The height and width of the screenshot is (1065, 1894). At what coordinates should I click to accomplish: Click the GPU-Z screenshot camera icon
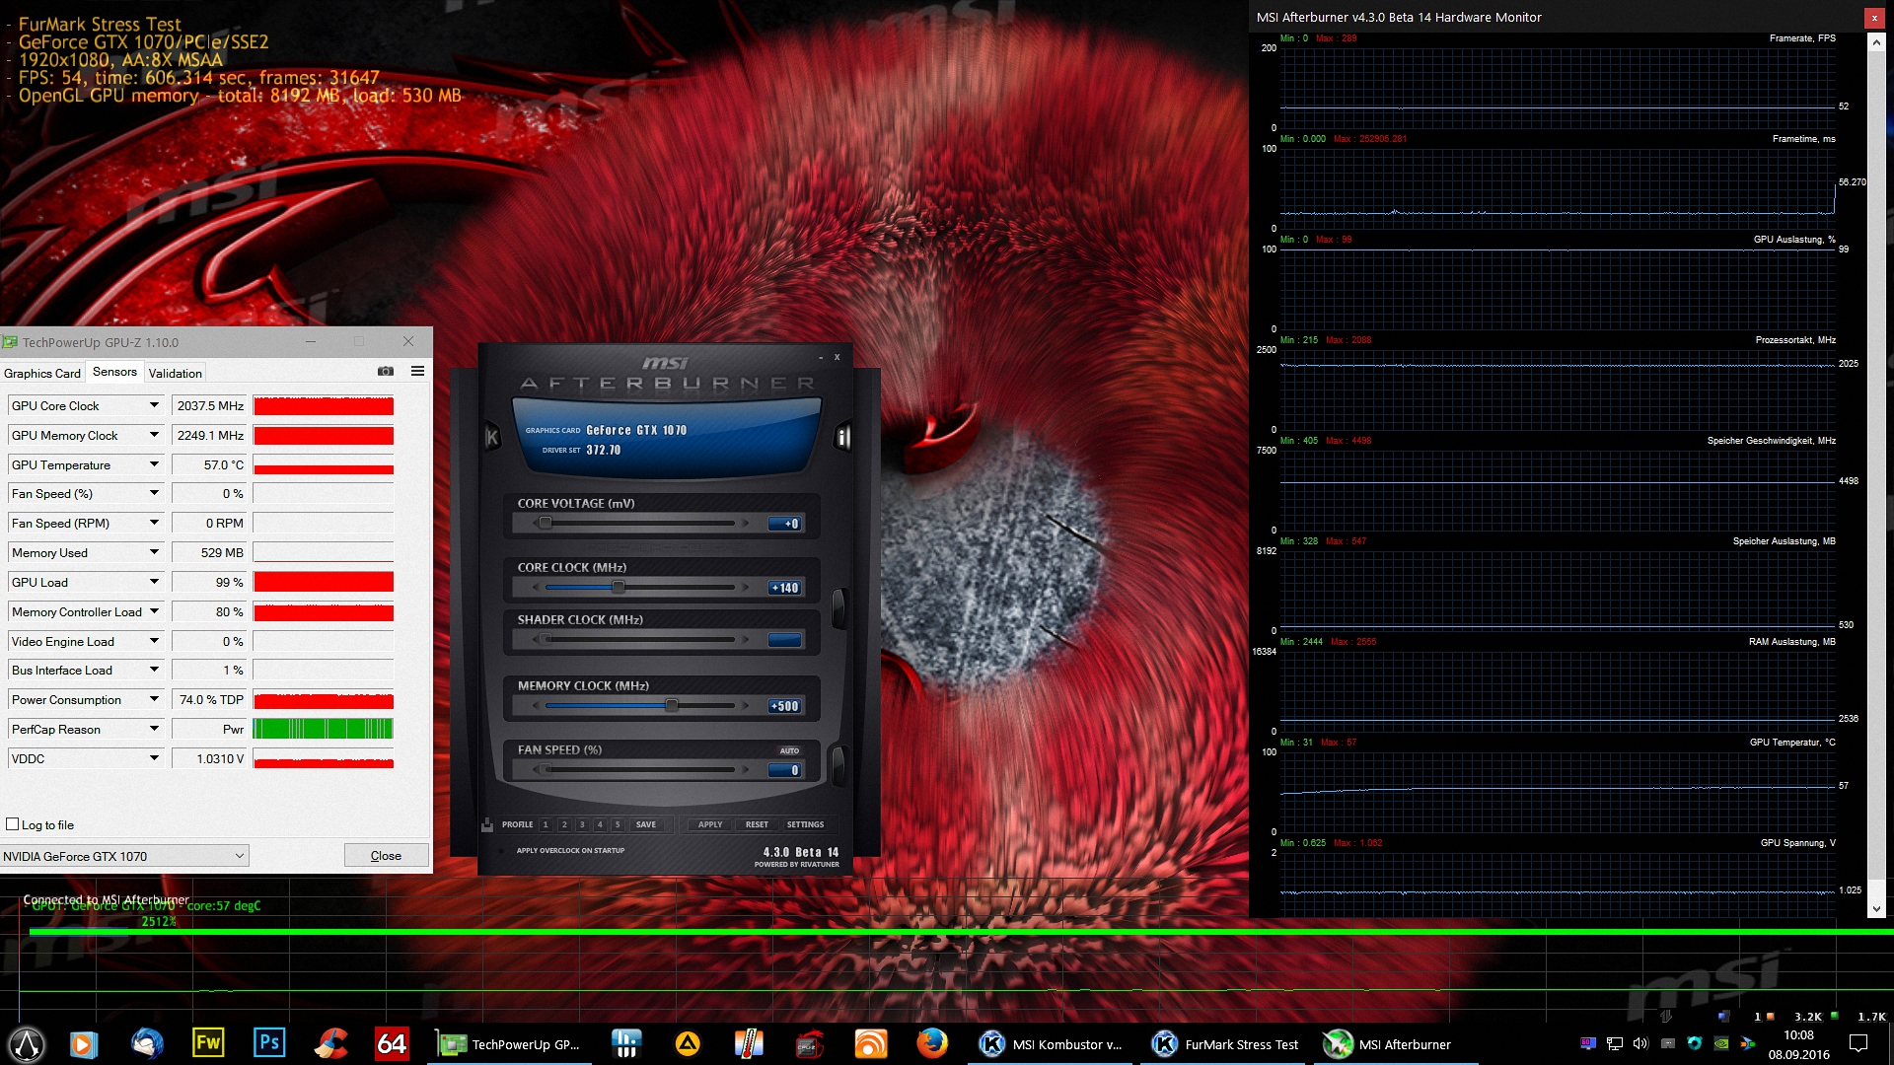[x=386, y=372]
